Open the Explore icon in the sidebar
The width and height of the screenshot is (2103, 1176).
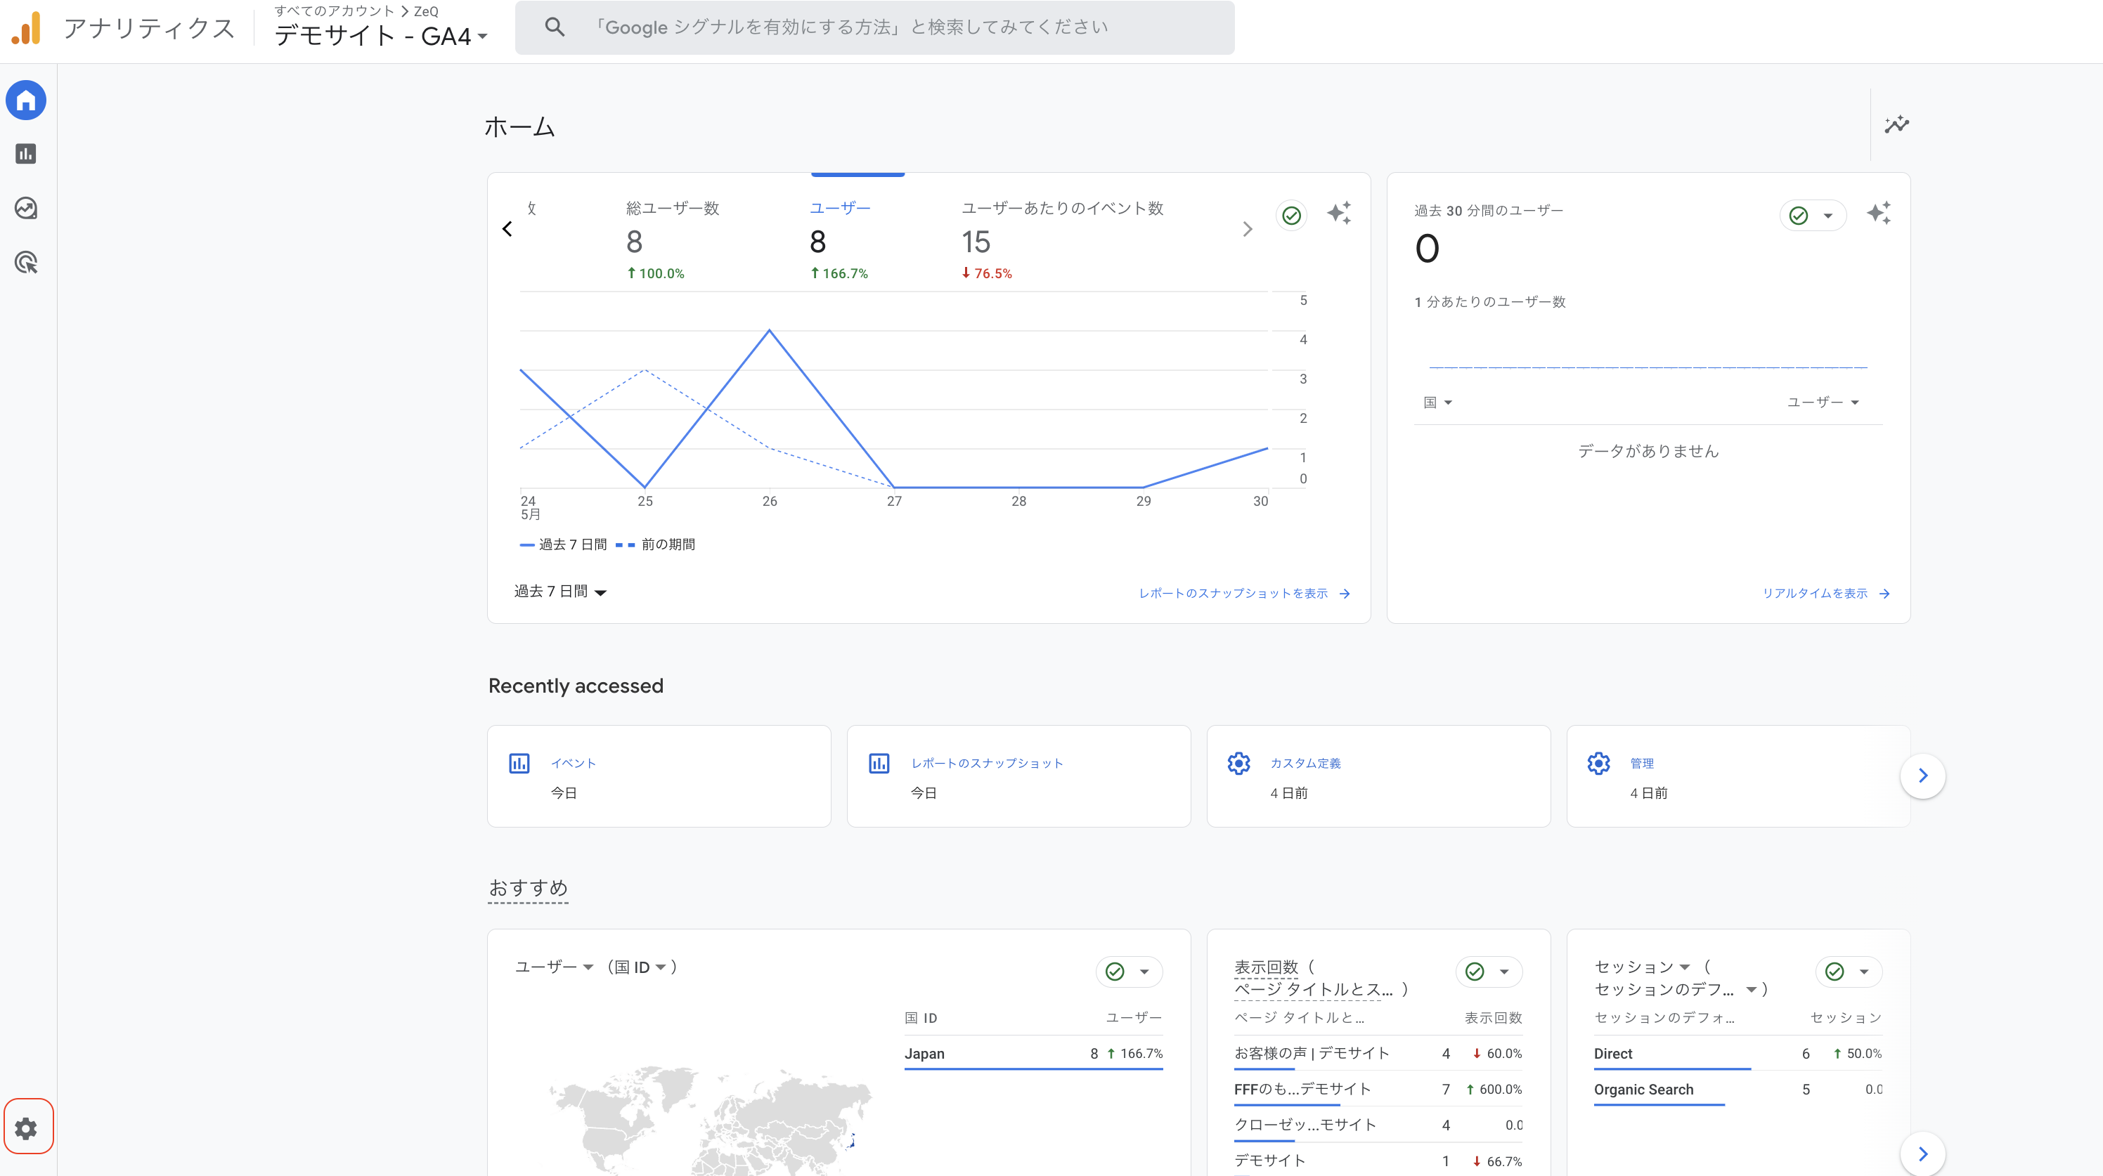click(26, 208)
